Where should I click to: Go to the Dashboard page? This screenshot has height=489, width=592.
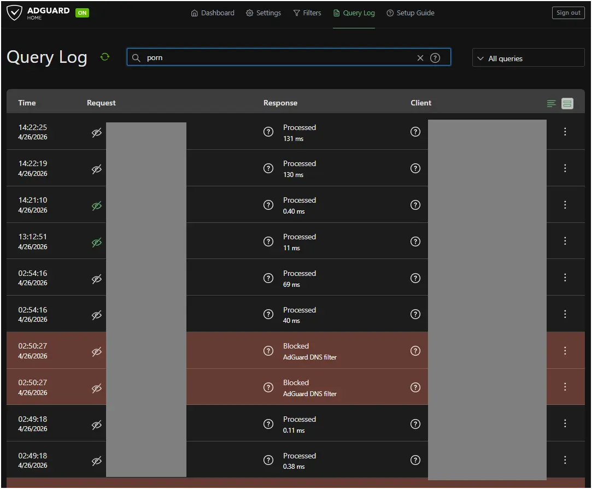tap(213, 13)
